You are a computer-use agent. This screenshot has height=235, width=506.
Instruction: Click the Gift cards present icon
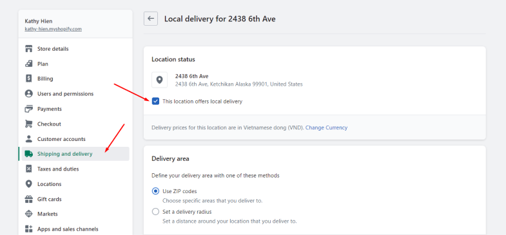pyautogui.click(x=29, y=199)
